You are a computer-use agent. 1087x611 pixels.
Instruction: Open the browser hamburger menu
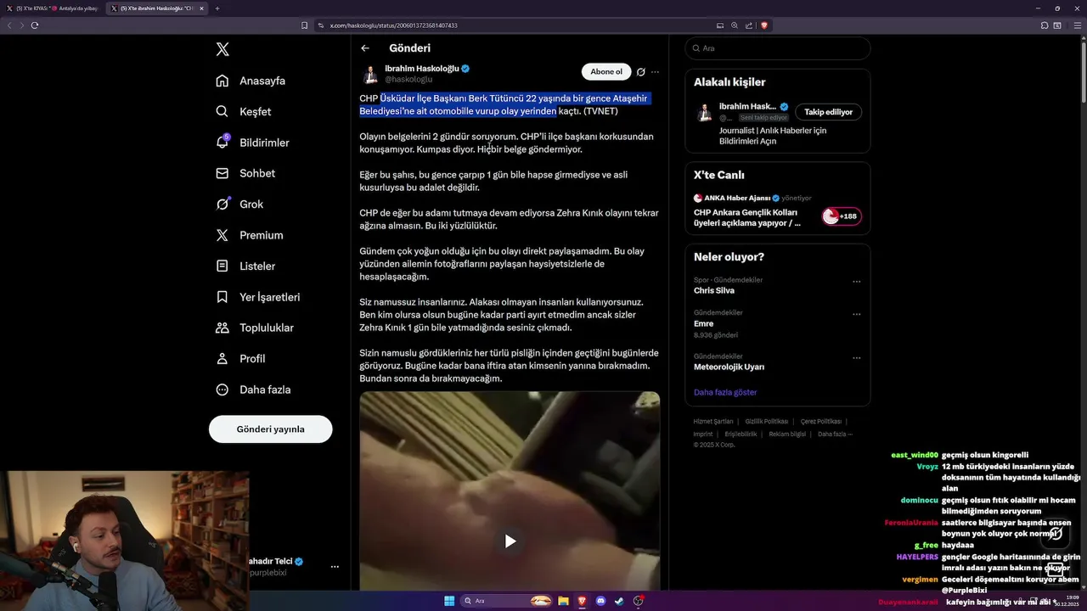click(1078, 25)
